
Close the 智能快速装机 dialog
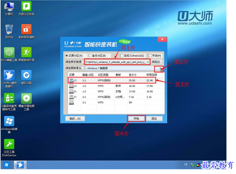tap(162, 39)
